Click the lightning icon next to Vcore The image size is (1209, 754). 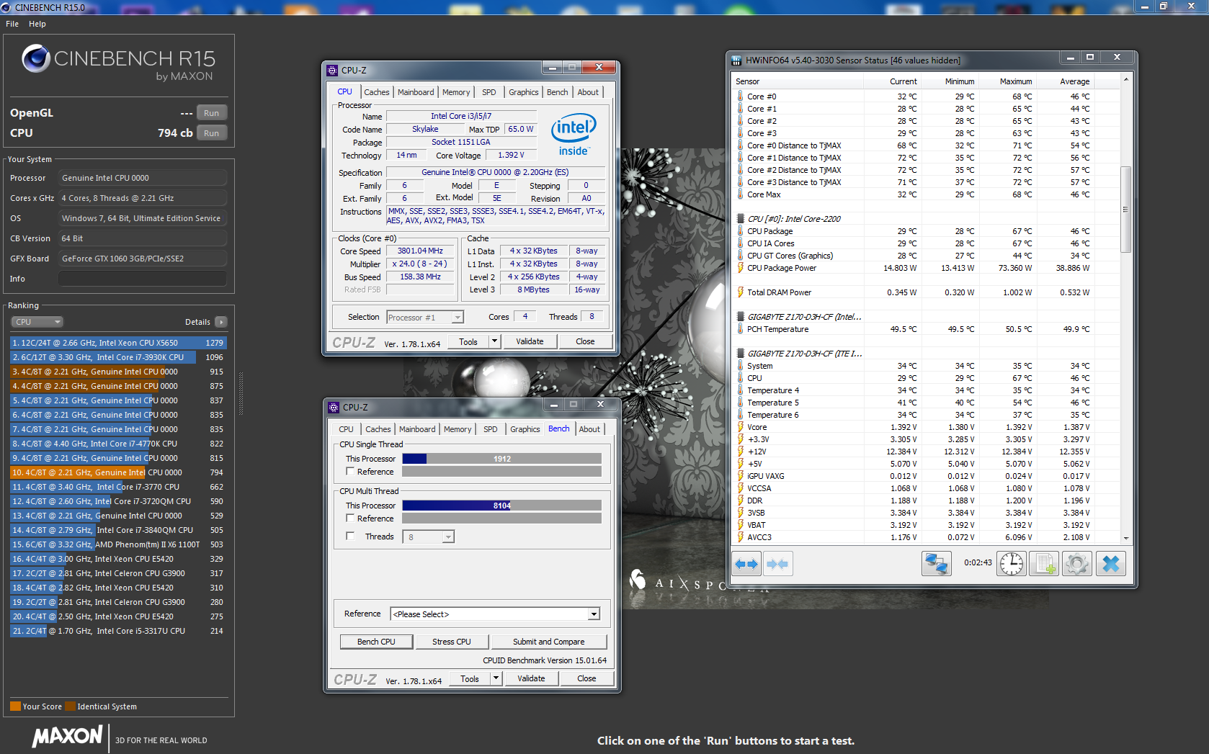tap(740, 427)
